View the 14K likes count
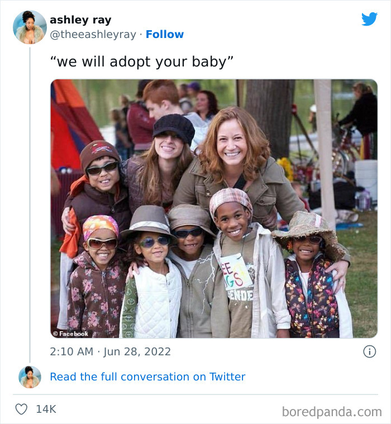The height and width of the screenshot is (424, 391). pyautogui.click(x=46, y=409)
